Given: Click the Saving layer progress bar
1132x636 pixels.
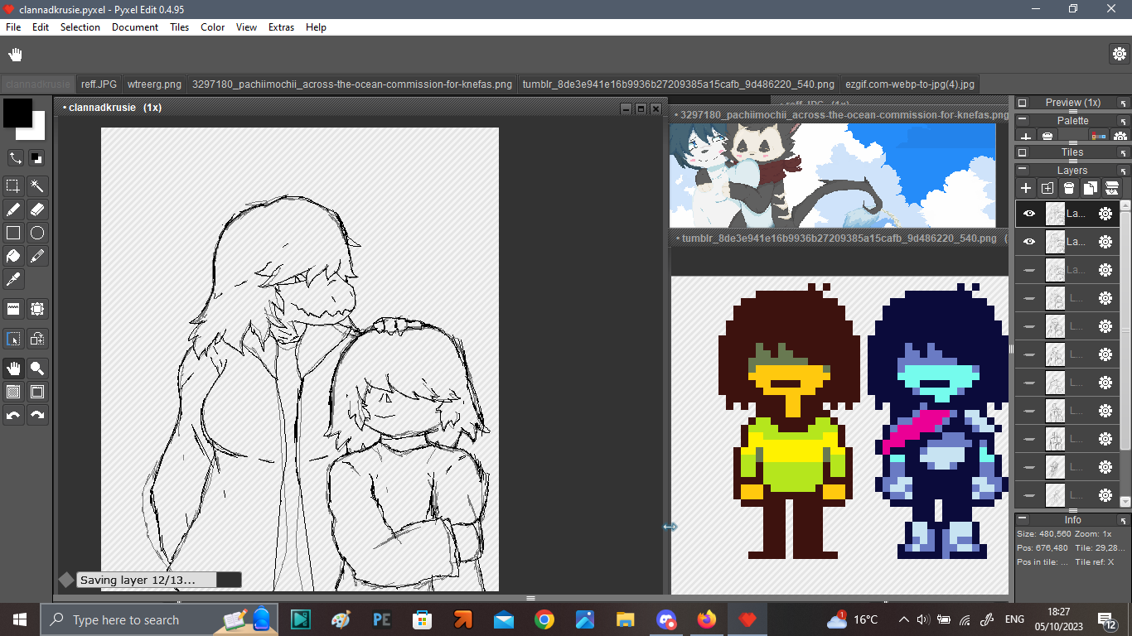Looking at the screenshot, I should pyautogui.click(x=159, y=580).
